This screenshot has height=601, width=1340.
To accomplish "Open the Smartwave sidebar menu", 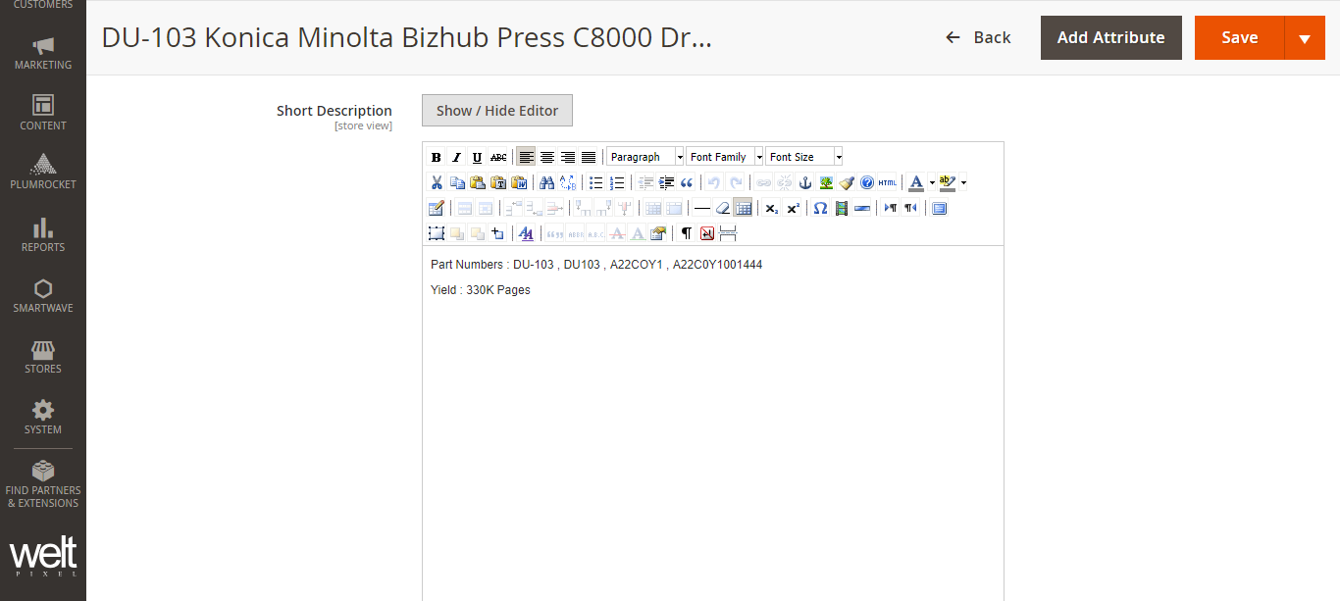I will (43, 295).
